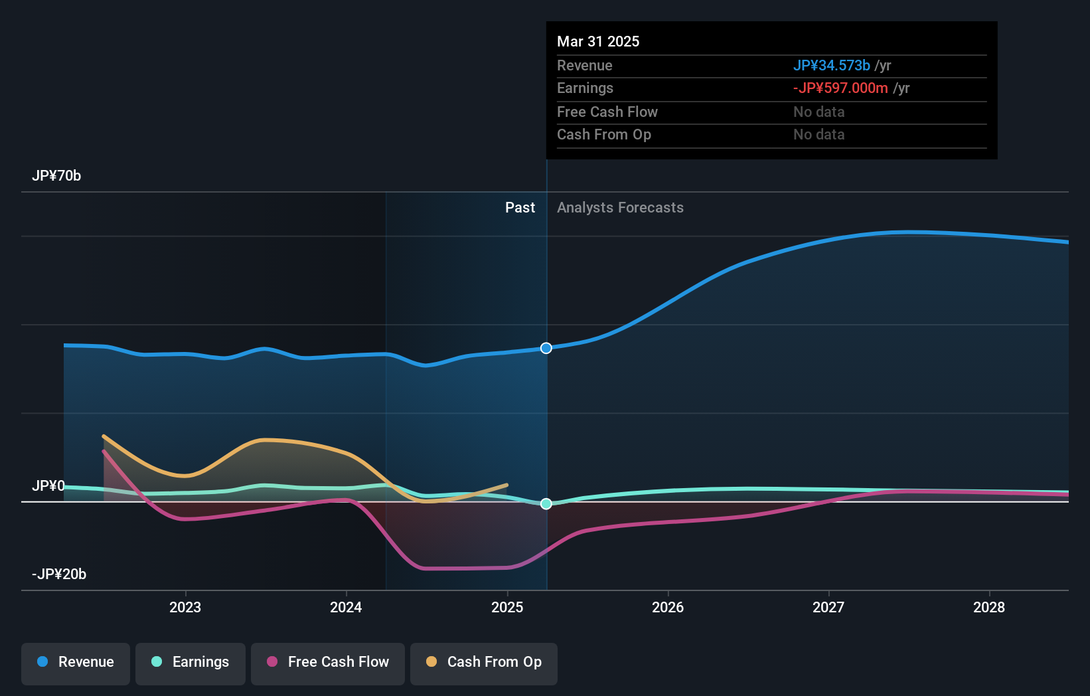Select the teal Earnings data point marker
This screenshot has width=1090, height=696.
coord(546,504)
